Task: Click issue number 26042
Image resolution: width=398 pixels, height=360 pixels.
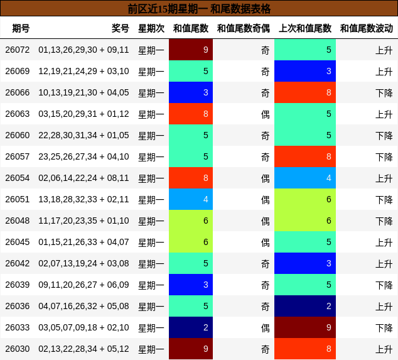Action: click(18, 263)
